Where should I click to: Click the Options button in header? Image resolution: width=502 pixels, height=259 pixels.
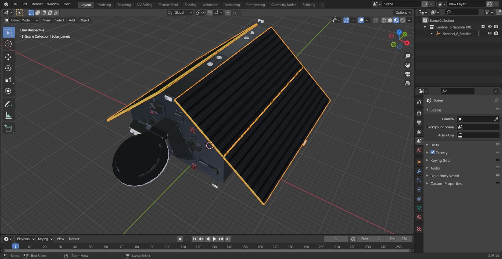(403, 13)
